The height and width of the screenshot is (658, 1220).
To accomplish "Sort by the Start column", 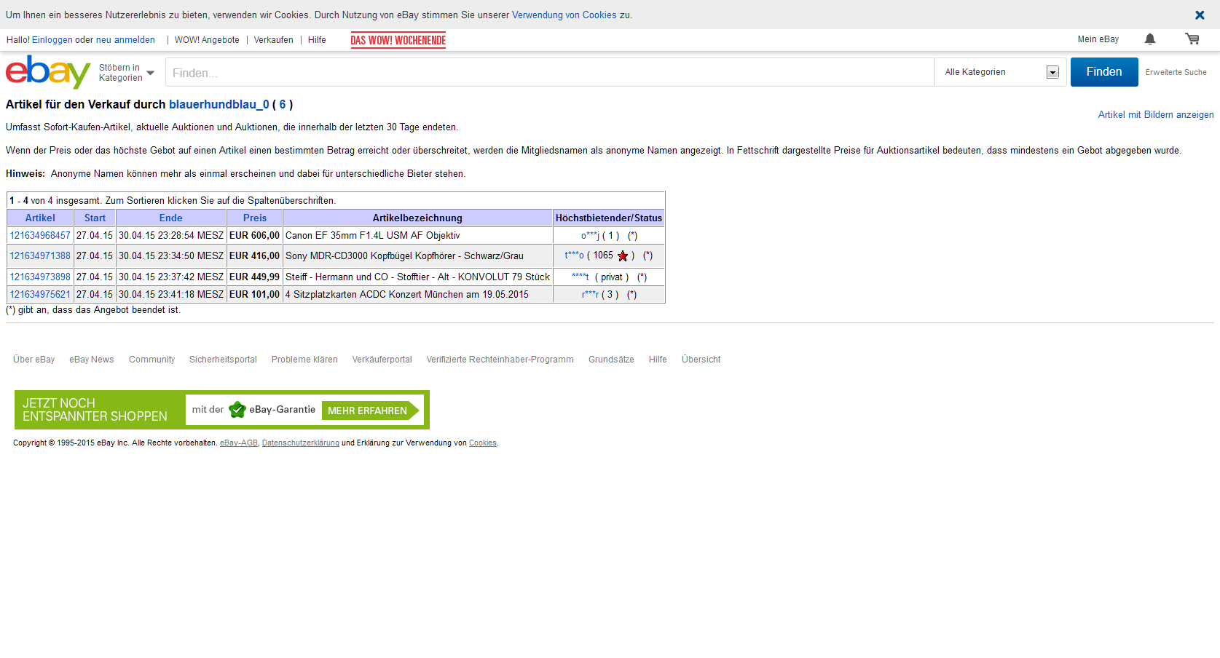I will tap(95, 218).
